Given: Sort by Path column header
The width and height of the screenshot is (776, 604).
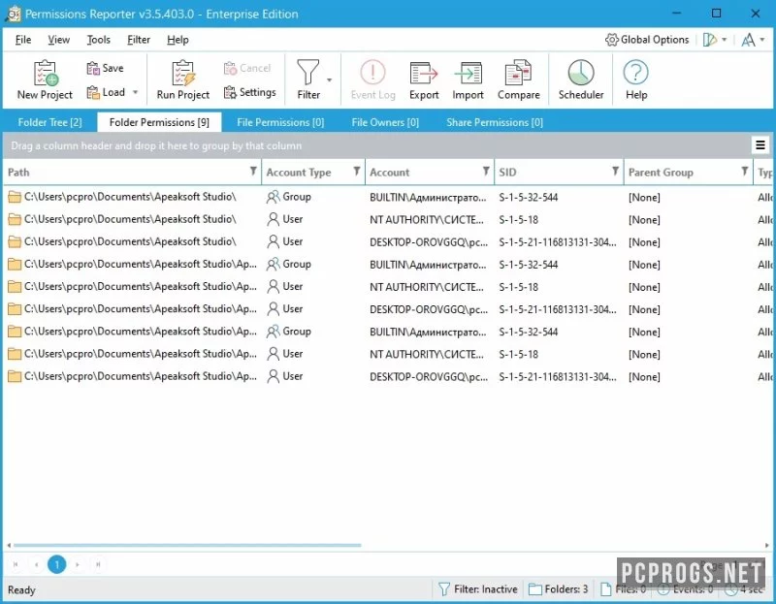Looking at the screenshot, I should click(18, 173).
